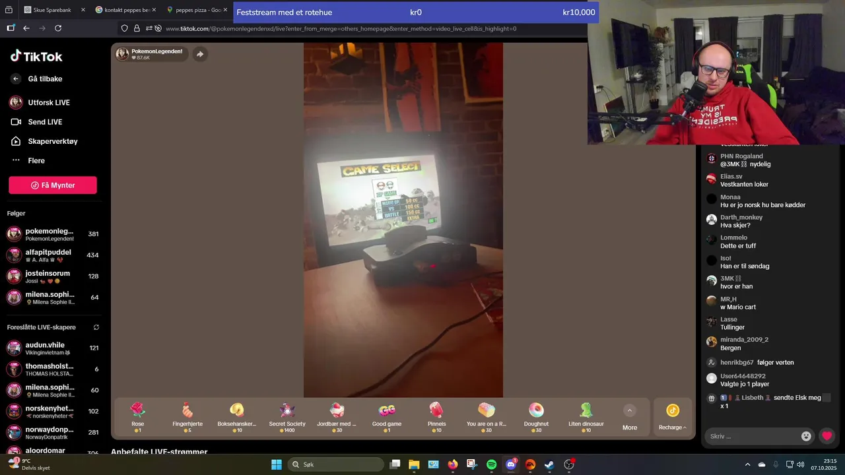Click the miranda_2009_2 chat username
The image size is (845, 475).
(744, 340)
